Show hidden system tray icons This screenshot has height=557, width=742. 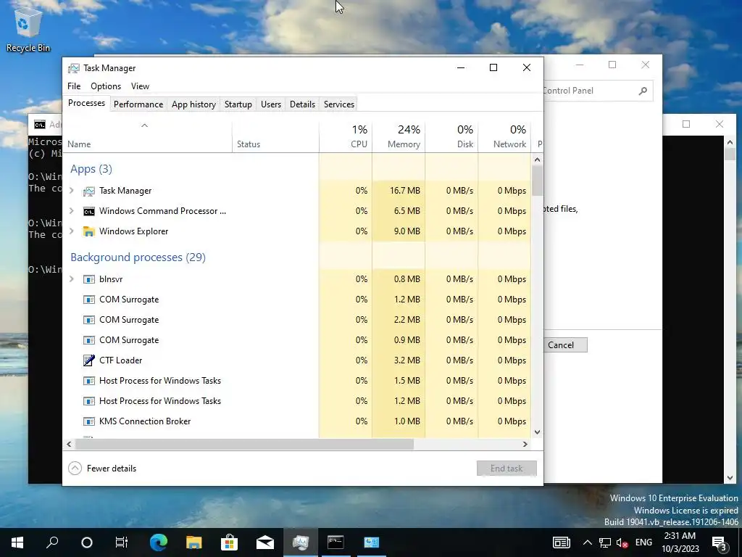click(587, 542)
